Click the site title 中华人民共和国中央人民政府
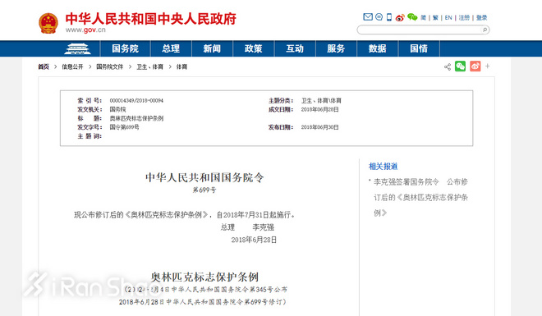The image size is (542, 316). point(151,19)
